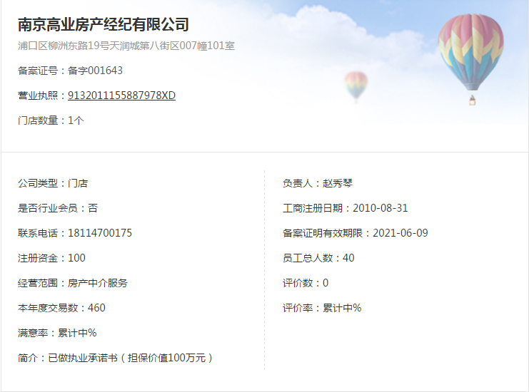This screenshot has height=392, width=529.
Task: Click the contact phone number 18114700175
Action: coord(100,233)
